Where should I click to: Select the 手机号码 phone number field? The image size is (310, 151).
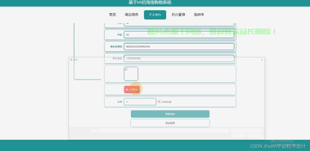pos(179,58)
